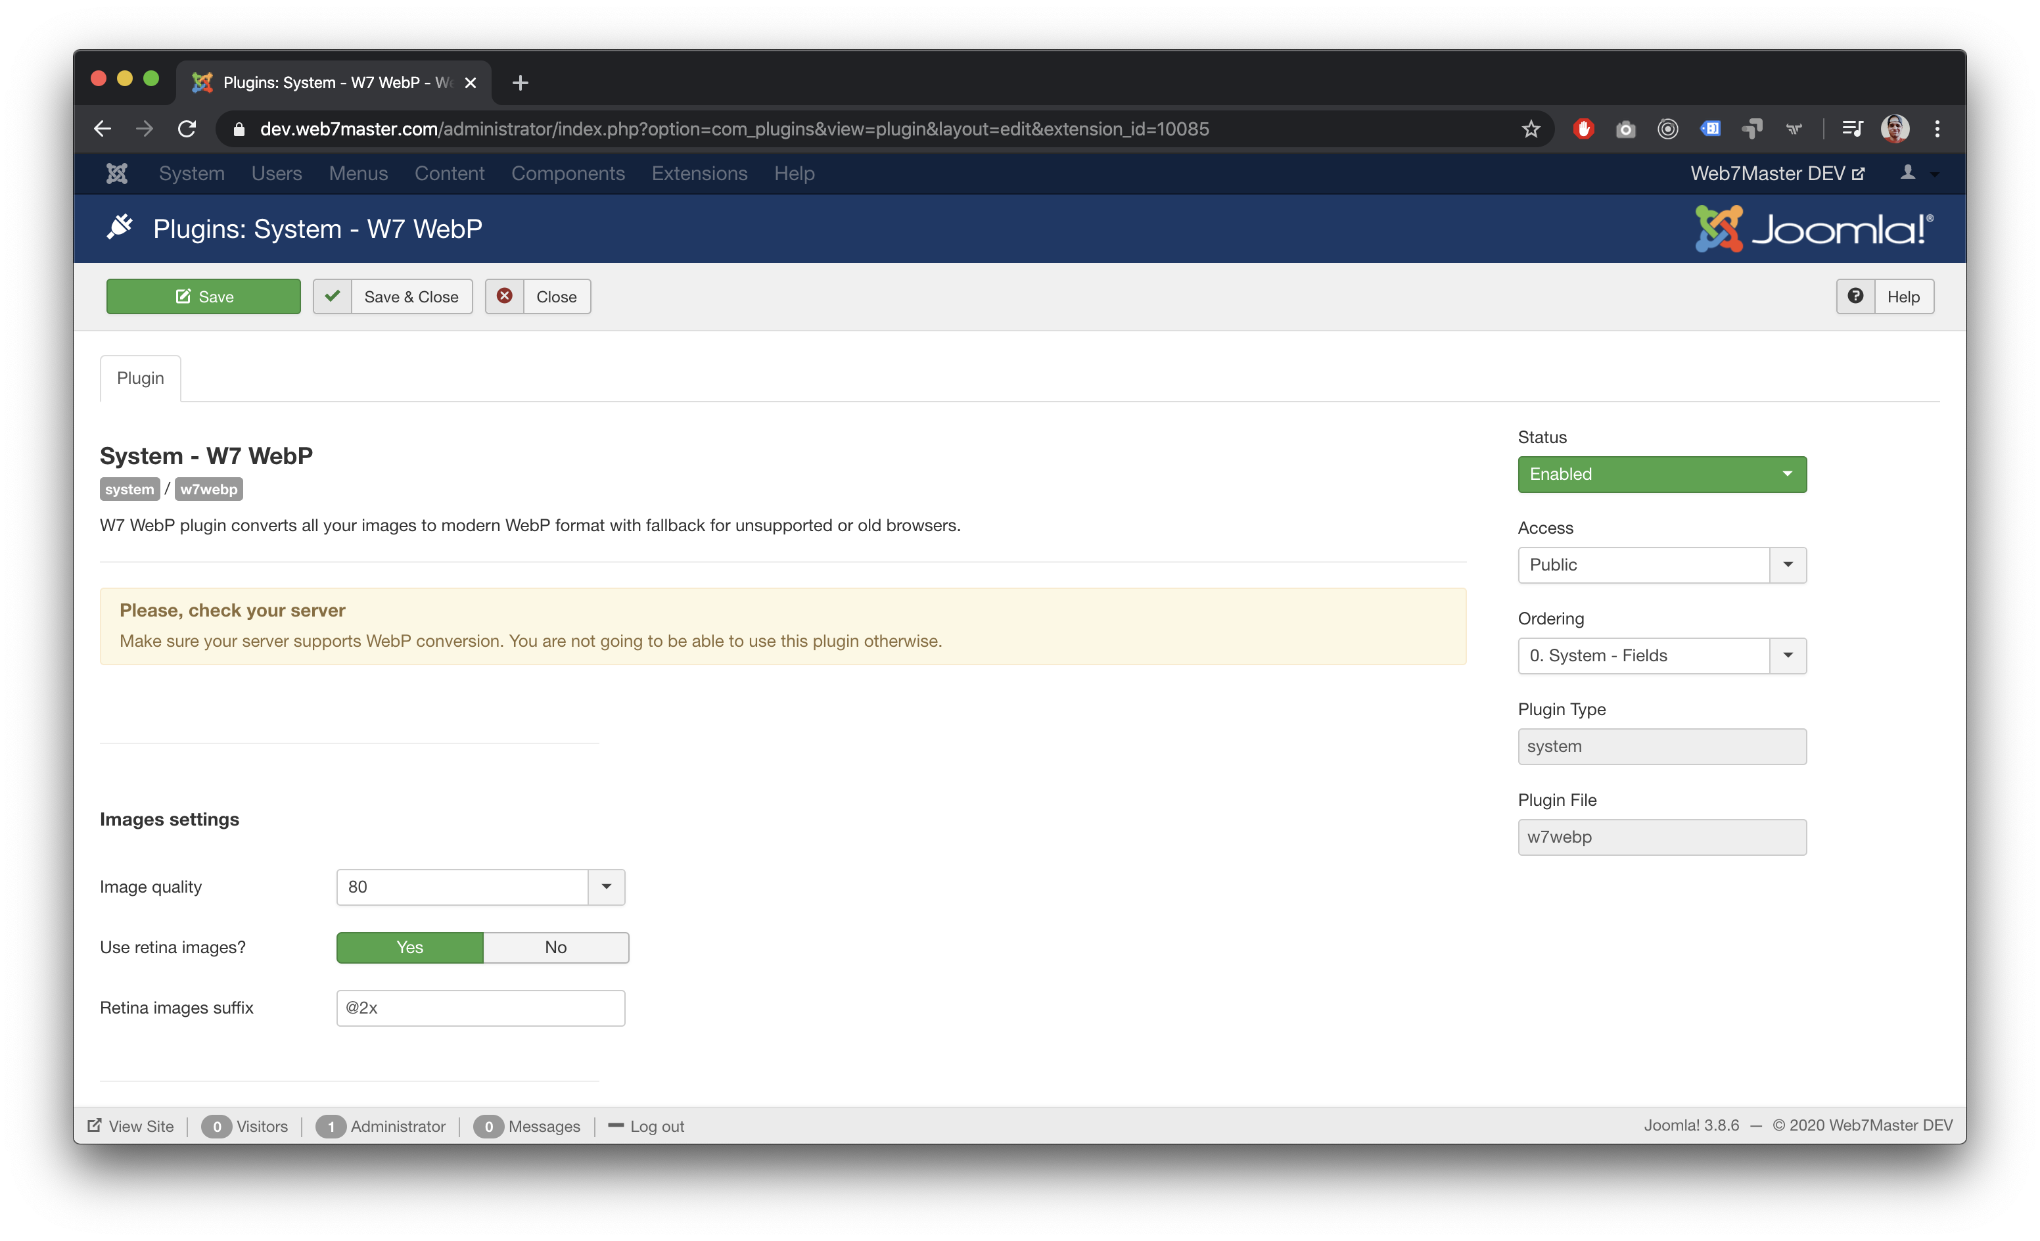Click the Retina images suffix input field

click(x=480, y=1008)
